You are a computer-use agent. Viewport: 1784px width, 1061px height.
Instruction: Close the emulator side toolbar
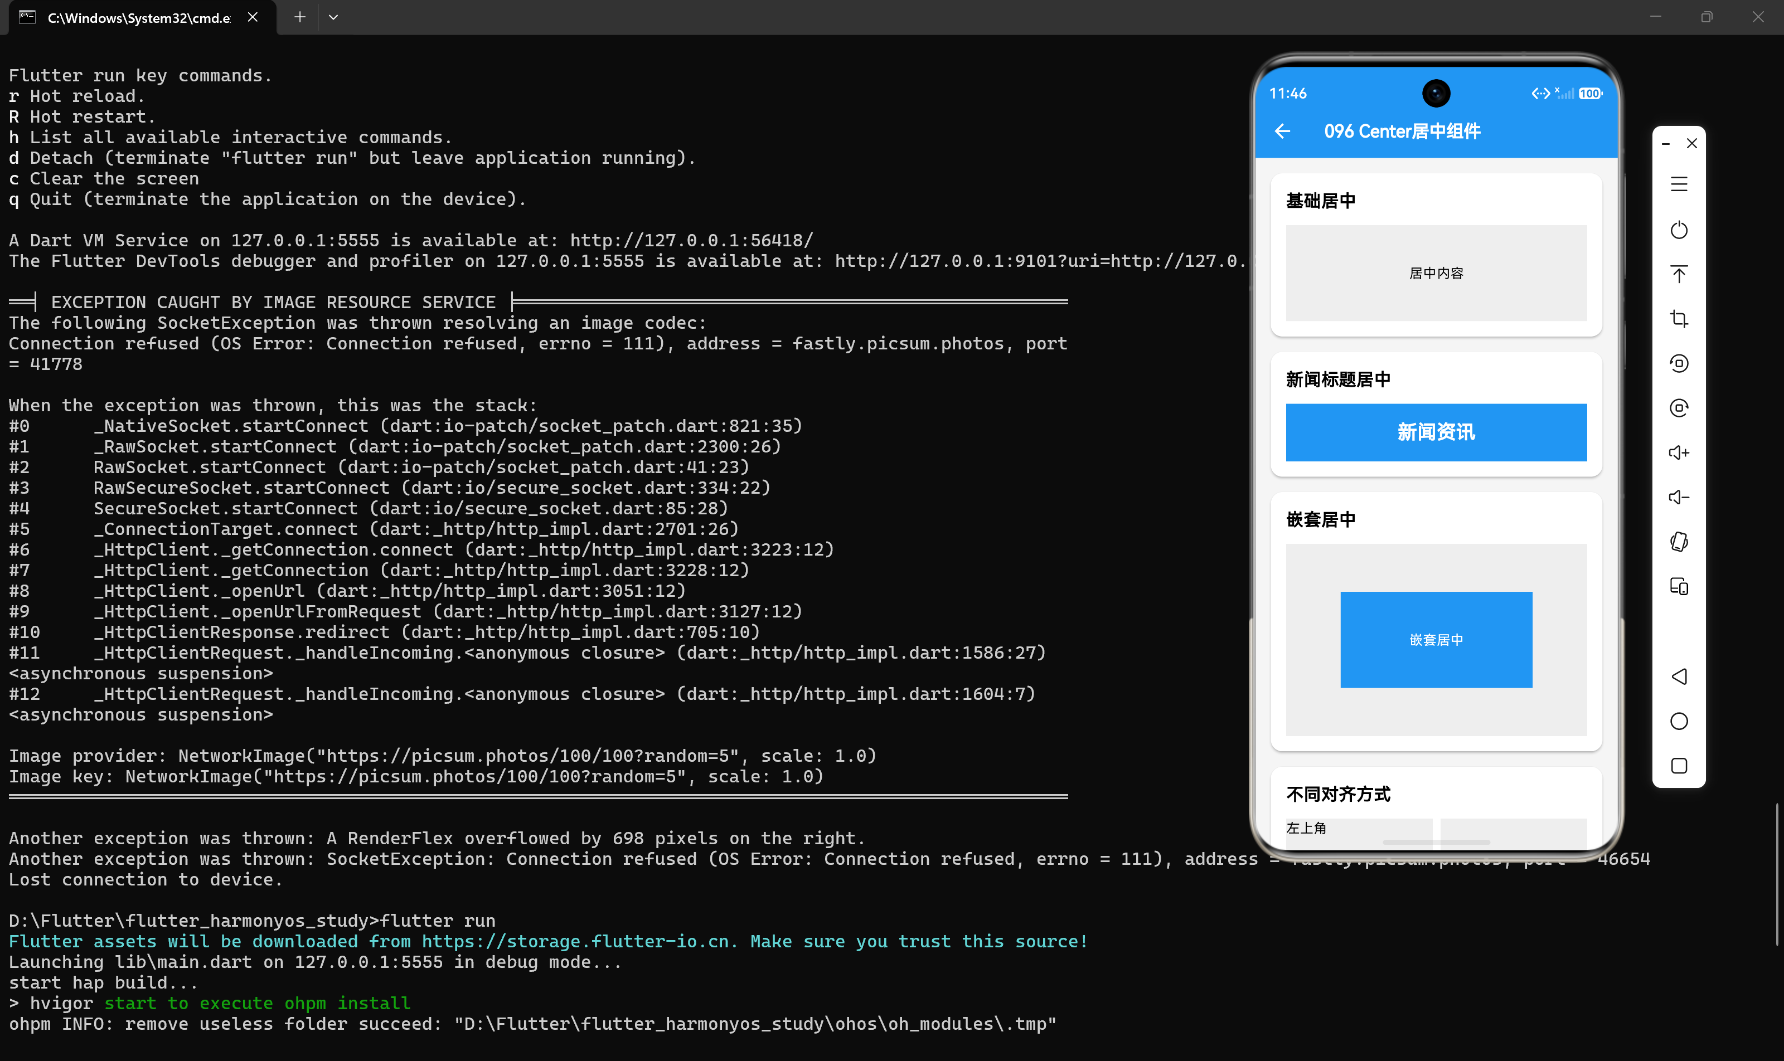[1691, 144]
